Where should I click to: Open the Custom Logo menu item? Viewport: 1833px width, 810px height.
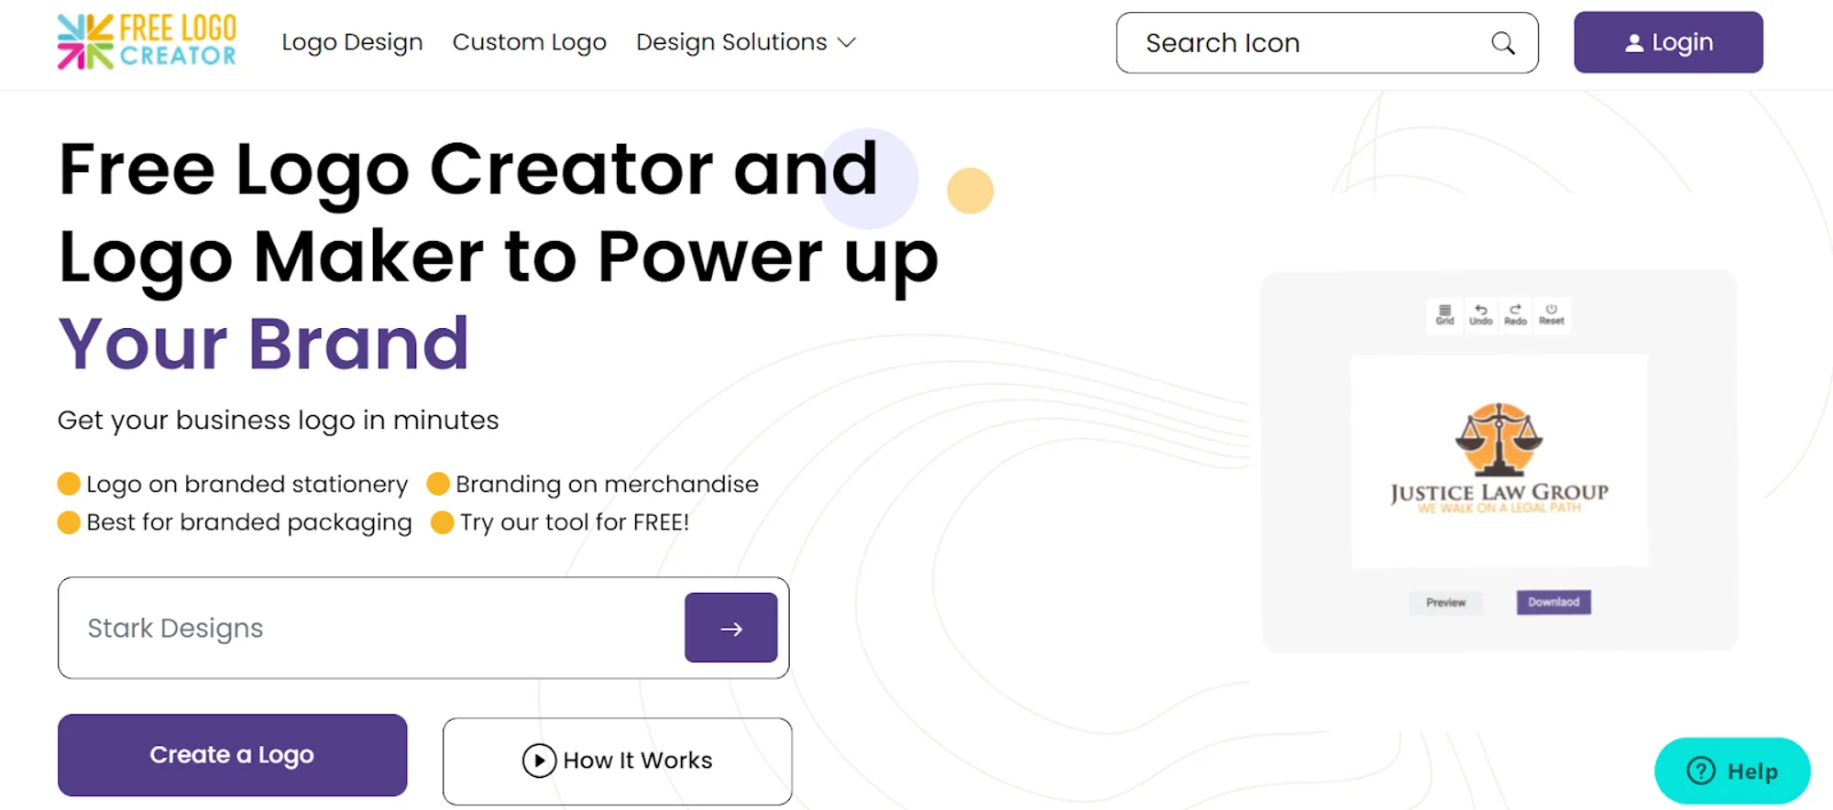529,42
